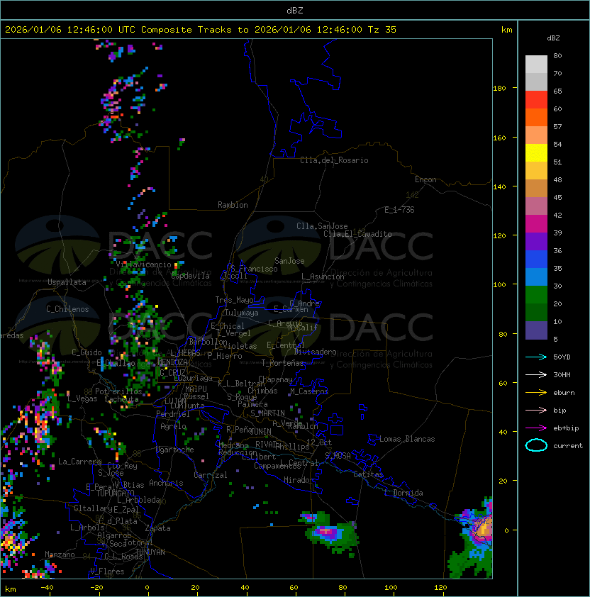Click the '30HM' legend label
590x597 pixels.
point(562,374)
